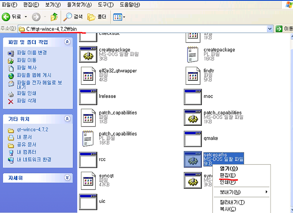Screen dimensions: 293x213
Task: Expand the 자세히 details panel
Action: coord(67,178)
